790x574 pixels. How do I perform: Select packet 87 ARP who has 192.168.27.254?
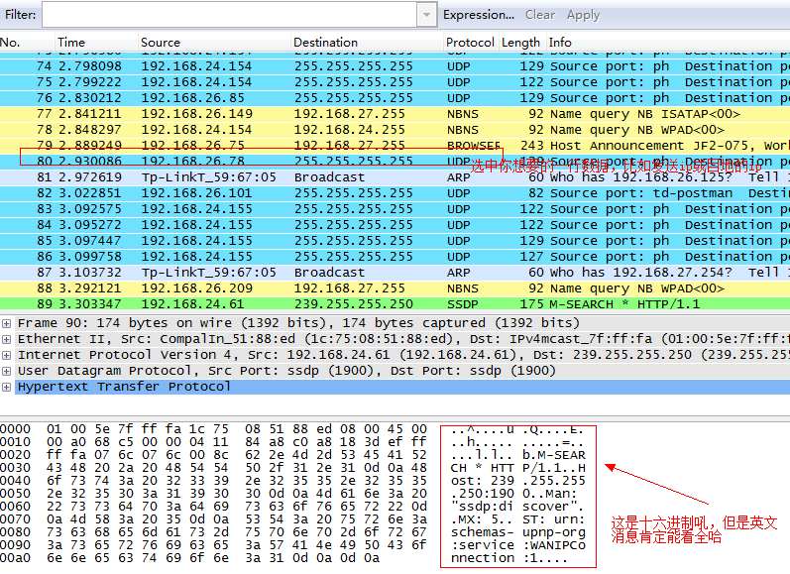[x=395, y=273]
